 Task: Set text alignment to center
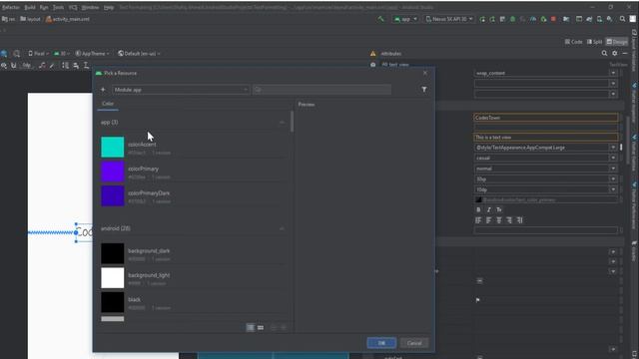pyautogui.click(x=499, y=220)
